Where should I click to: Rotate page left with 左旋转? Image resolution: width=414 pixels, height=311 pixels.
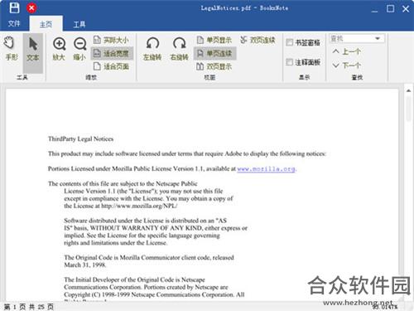[x=152, y=49]
